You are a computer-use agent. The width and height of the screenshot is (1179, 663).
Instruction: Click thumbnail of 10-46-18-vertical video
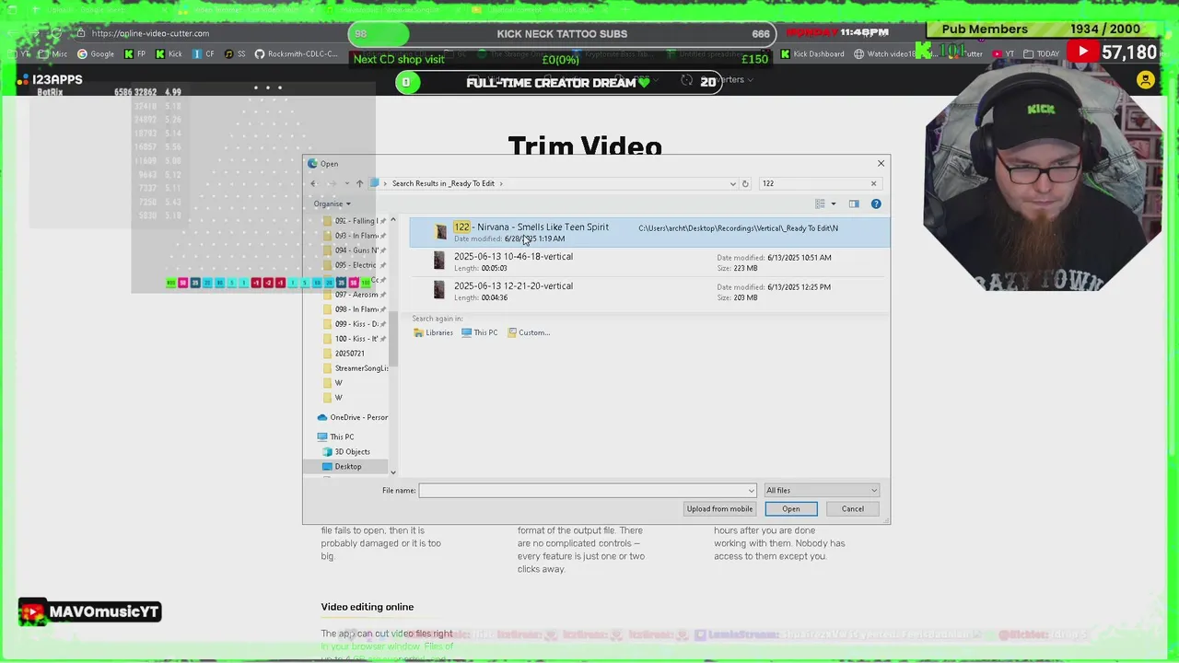pyautogui.click(x=439, y=262)
